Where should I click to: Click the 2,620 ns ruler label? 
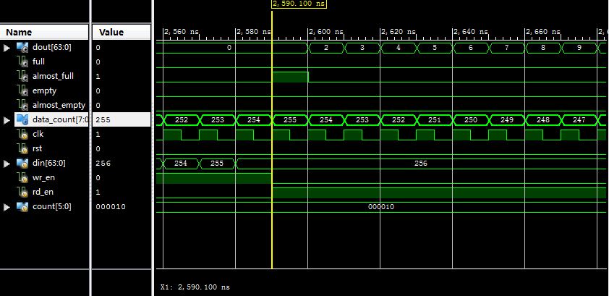[399, 32]
